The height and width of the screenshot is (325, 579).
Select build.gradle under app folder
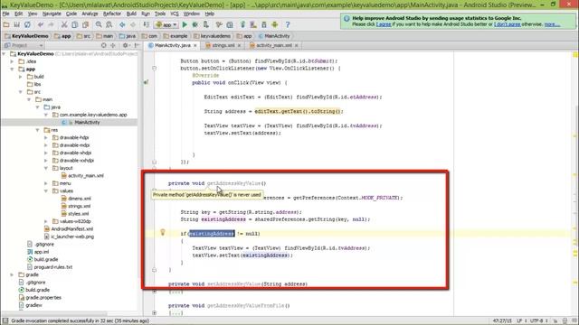coord(46,259)
